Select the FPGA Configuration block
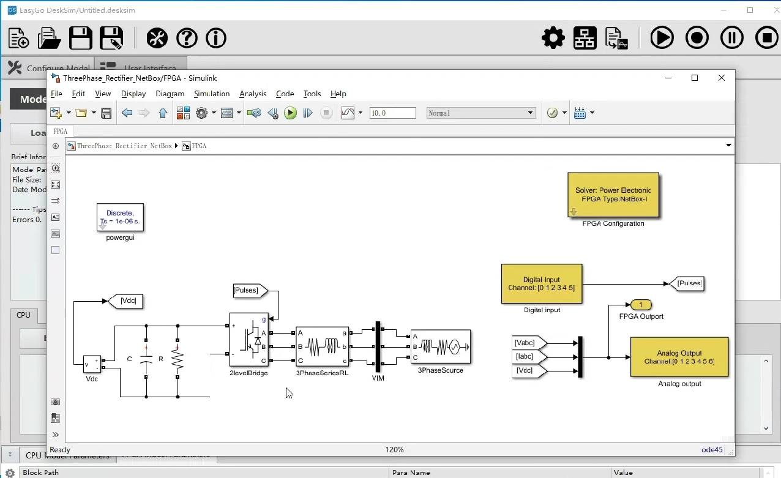This screenshot has width=781, height=478. click(x=613, y=195)
